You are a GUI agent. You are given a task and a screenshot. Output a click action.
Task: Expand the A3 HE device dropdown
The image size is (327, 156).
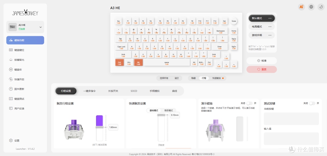[41, 27]
